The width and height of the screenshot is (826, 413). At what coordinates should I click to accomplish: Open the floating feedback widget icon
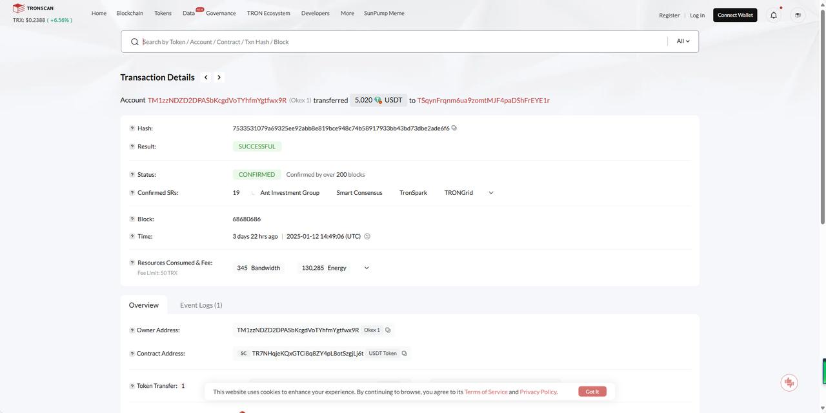point(789,383)
